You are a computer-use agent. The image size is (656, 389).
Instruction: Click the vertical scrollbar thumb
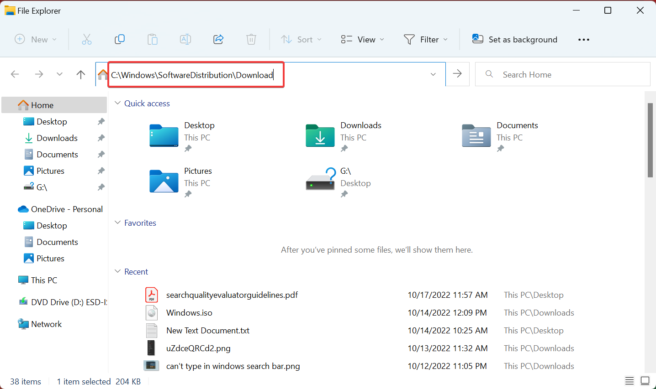click(650, 140)
